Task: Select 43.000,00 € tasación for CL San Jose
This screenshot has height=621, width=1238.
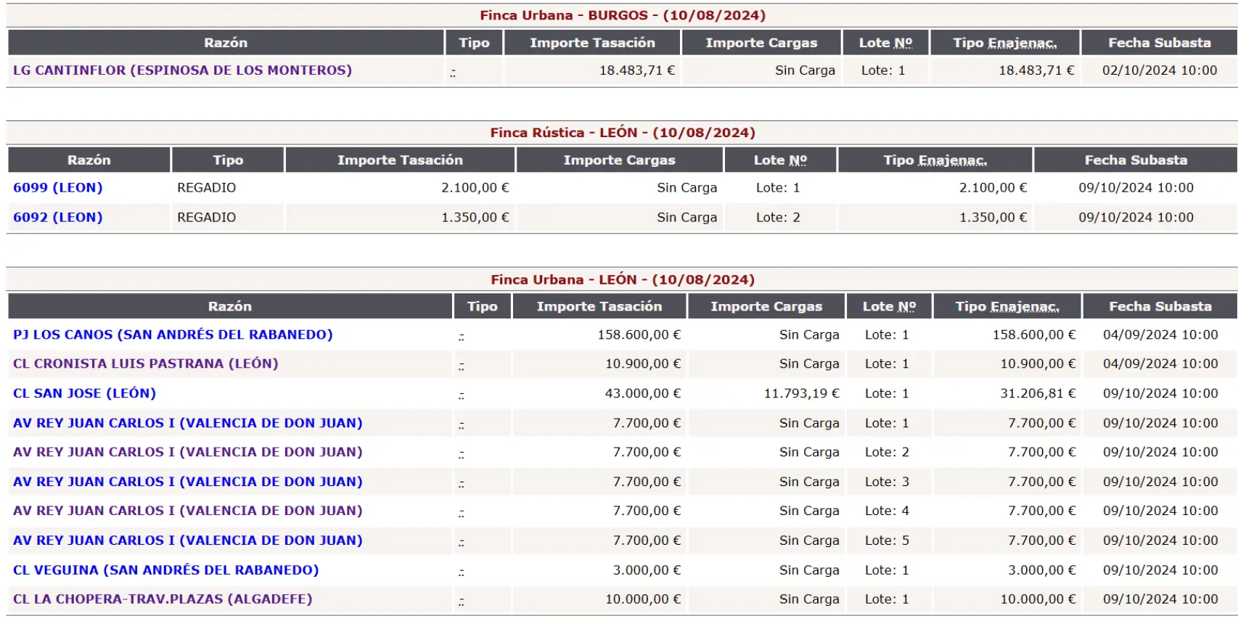Action: pos(644,393)
